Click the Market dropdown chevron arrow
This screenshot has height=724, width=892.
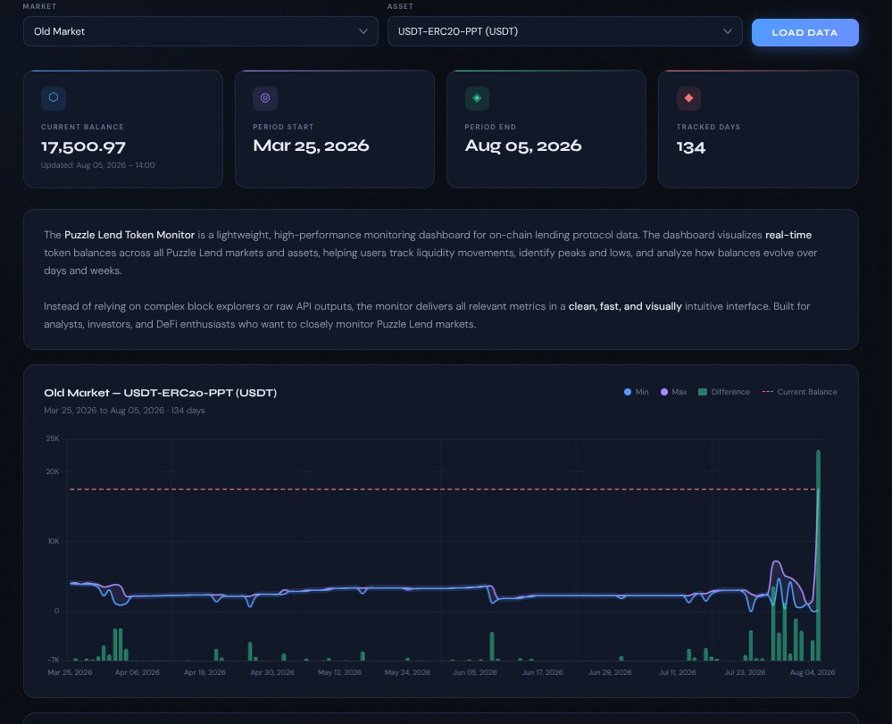(x=363, y=31)
